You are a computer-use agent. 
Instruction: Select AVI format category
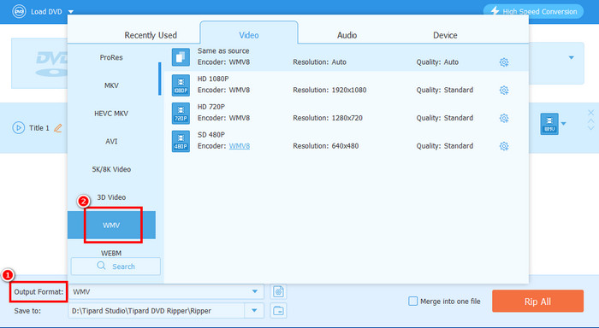[111, 141]
